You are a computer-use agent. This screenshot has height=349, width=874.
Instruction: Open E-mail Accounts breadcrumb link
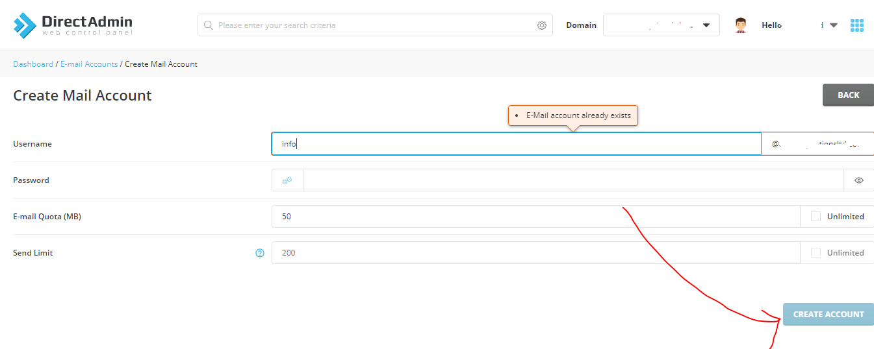tap(89, 64)
